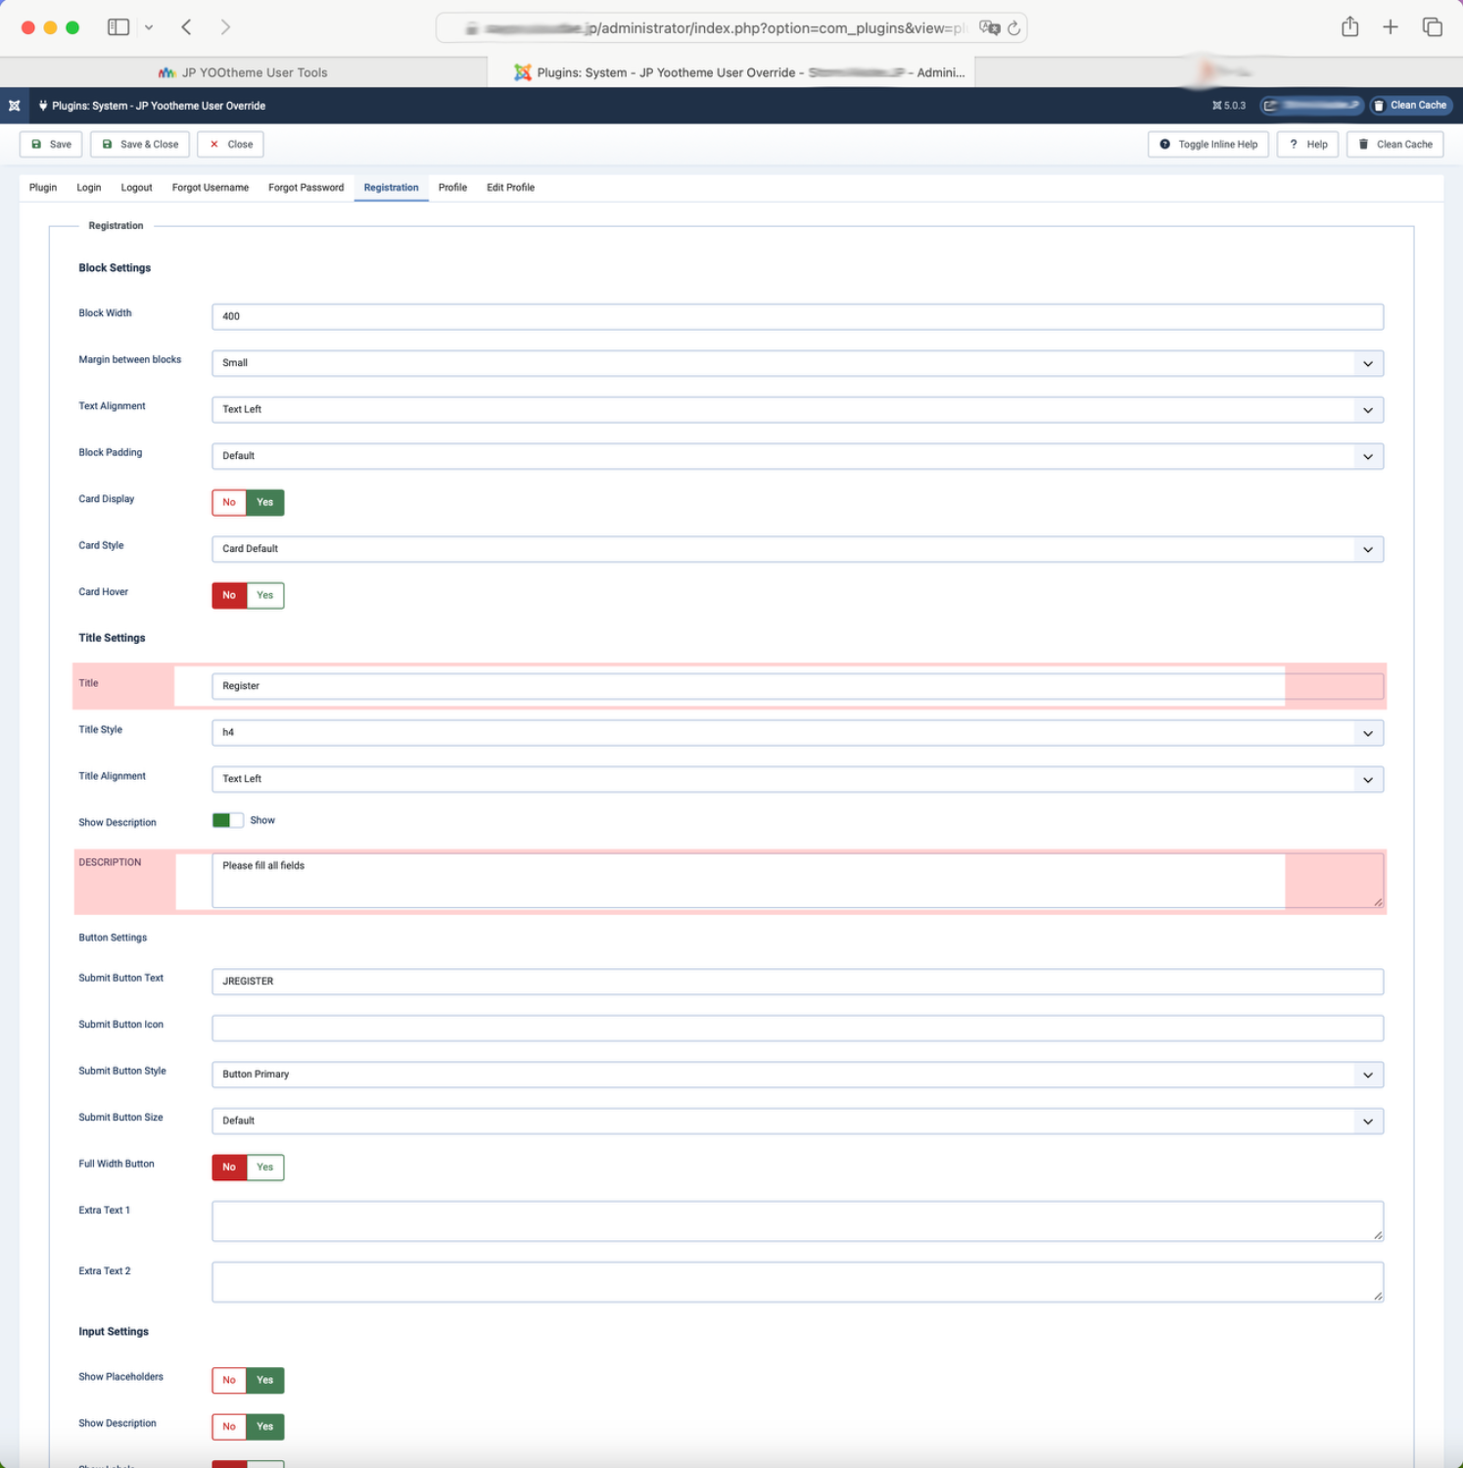Open the Edit Profile tab
The image size is (1463, 1468).
click(510, 188)
